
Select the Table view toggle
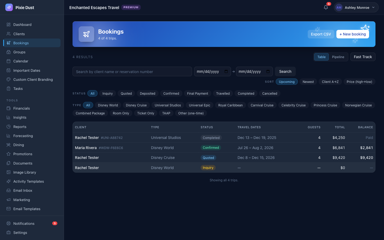point(321,57)
